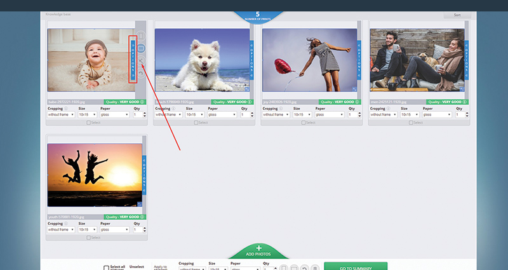
Task: Apply the magic wand auto-enhance to the baby photo
Action: (x=141, y=60)
